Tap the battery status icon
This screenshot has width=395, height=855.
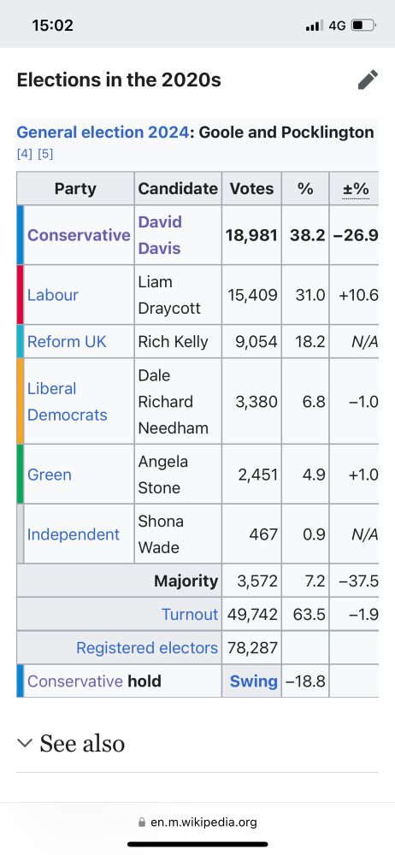[363, 25]
